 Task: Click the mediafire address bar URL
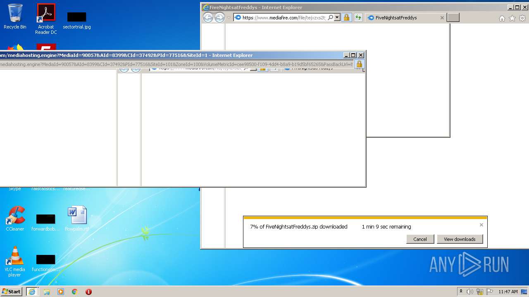(284, 18)
